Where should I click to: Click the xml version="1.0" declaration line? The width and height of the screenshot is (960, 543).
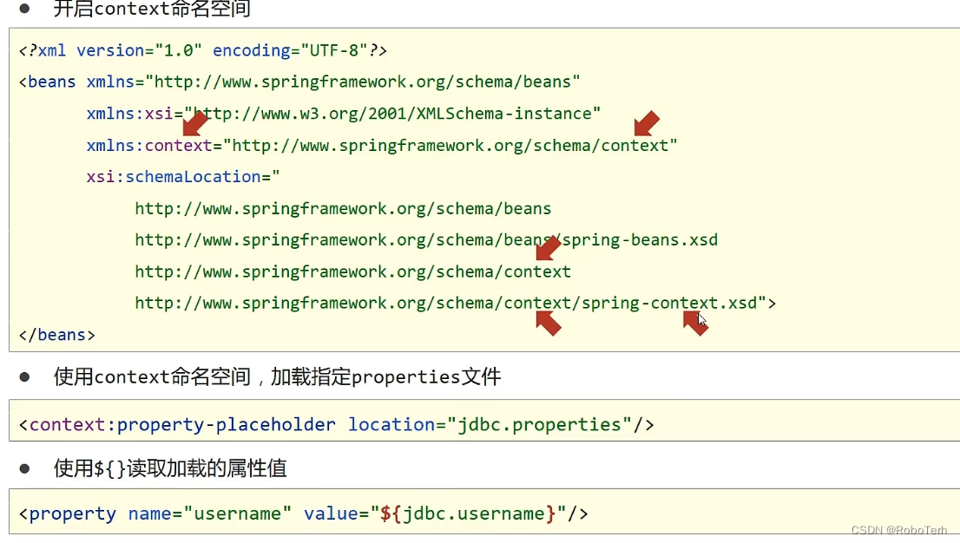pos(202,50)
